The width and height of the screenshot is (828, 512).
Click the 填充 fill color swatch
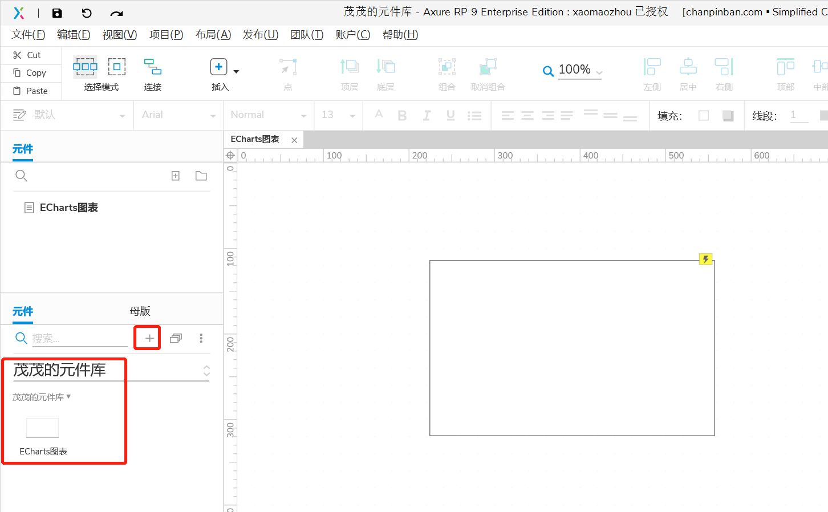[x=704, y=116]
